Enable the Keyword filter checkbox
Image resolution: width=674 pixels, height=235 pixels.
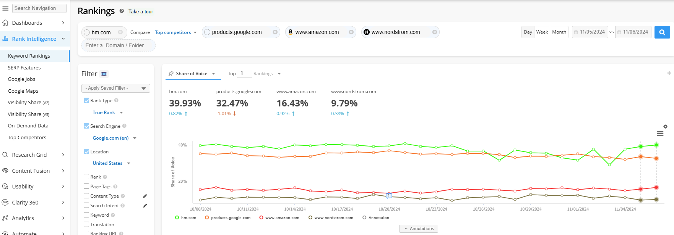86,215
